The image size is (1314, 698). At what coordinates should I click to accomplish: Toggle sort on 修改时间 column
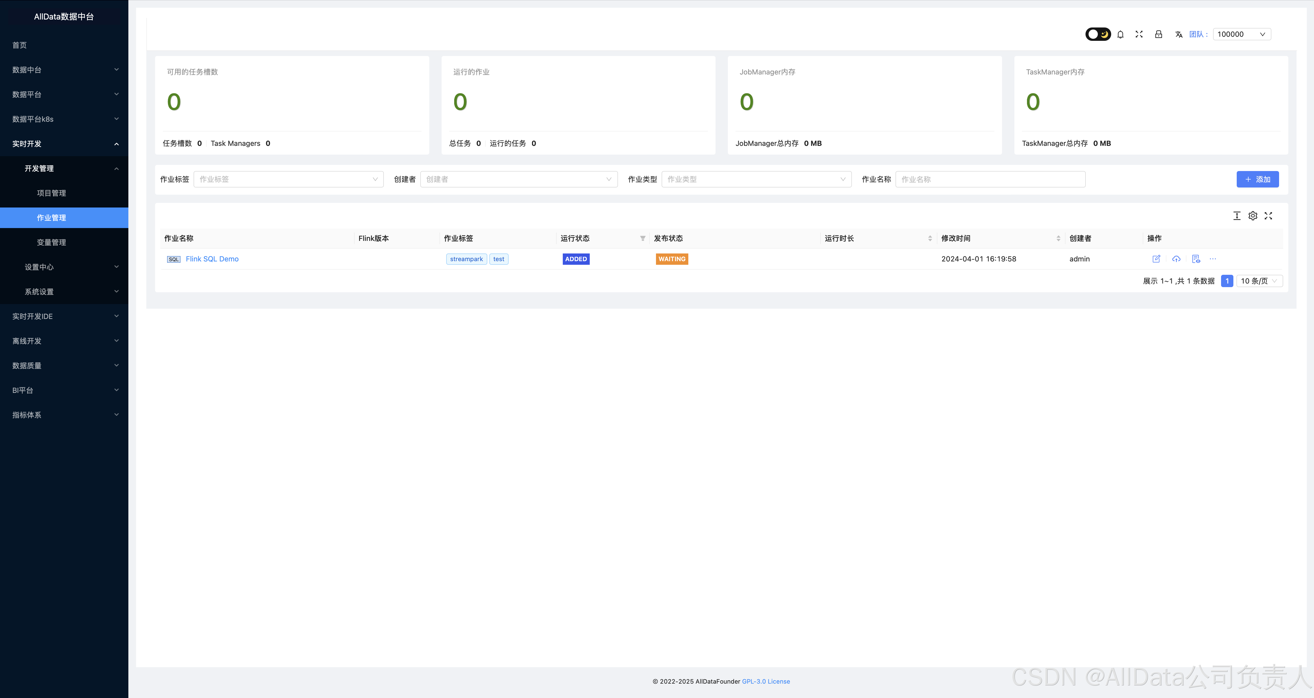1059,238
